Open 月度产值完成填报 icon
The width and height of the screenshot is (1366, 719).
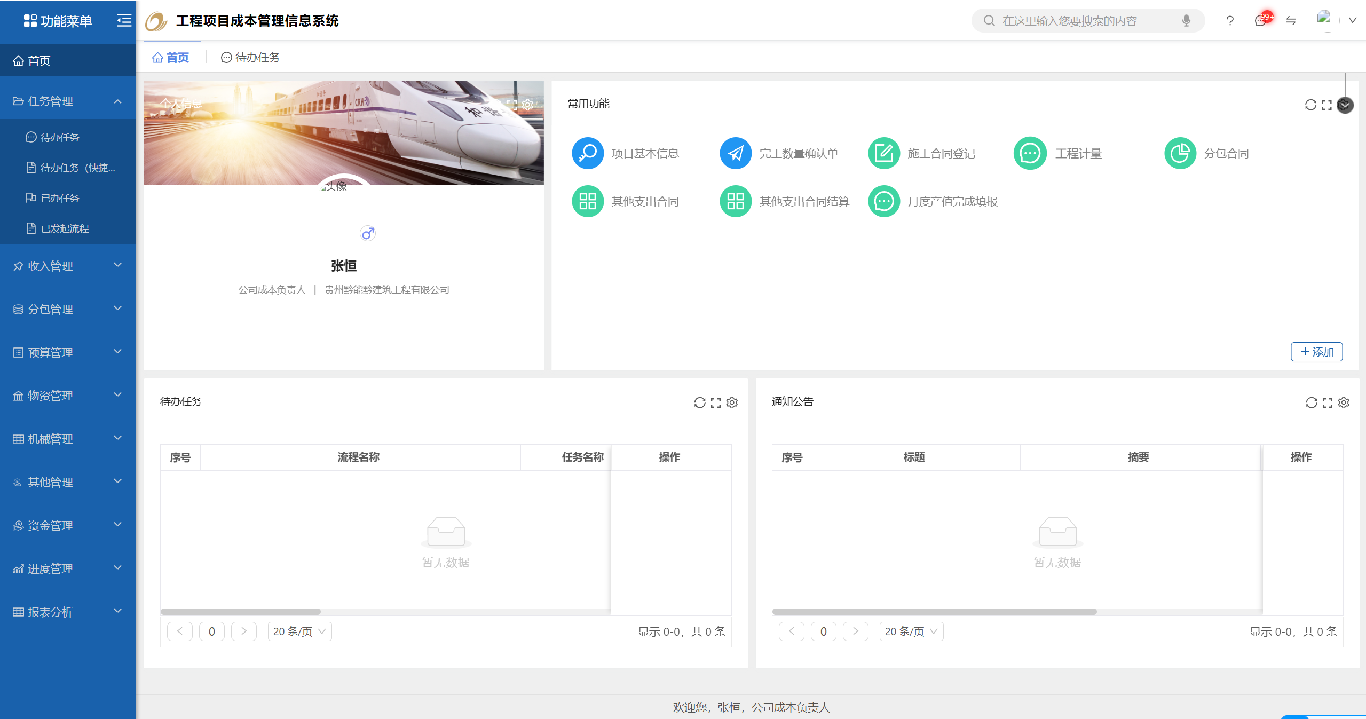pyautogui.click(x=884, y=201)
